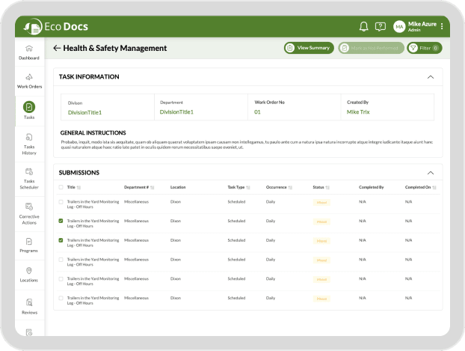The image size is (465, 351).
Task: Collapse the Task Information section
Action: (x=430, y=76)
